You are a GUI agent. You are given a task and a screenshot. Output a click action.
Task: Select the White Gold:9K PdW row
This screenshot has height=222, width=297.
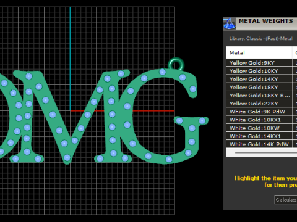[262, 112]
